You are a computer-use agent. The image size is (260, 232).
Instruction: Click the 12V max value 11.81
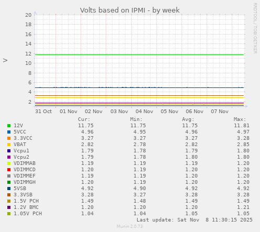[242, 126]
